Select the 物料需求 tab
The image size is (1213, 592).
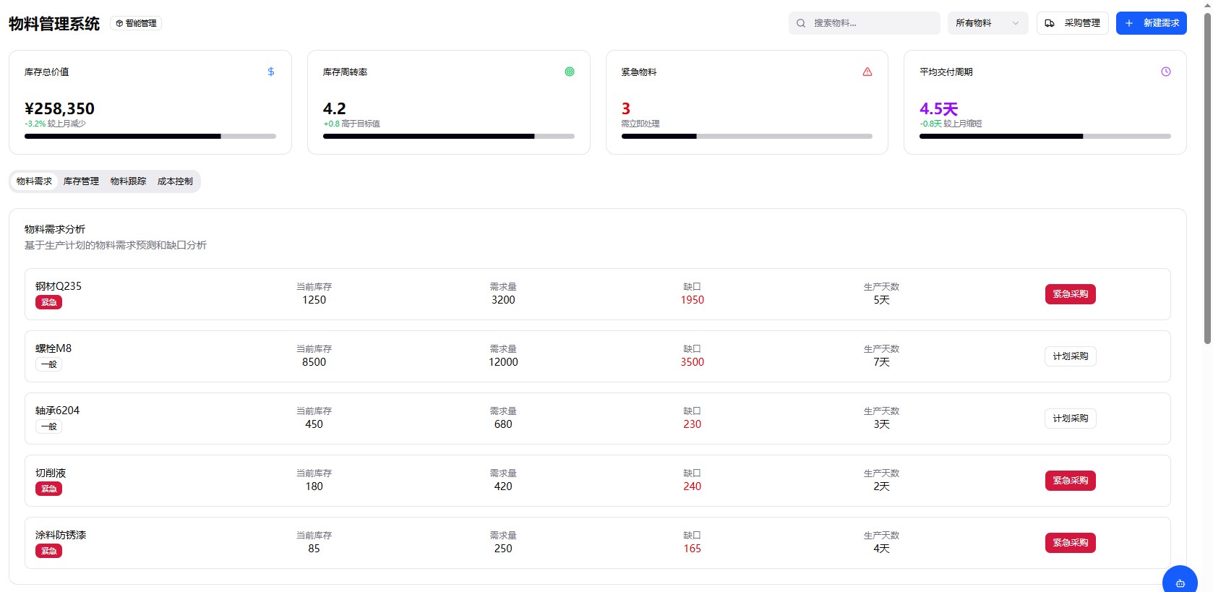pyautogui.click(x=34, y=181)
